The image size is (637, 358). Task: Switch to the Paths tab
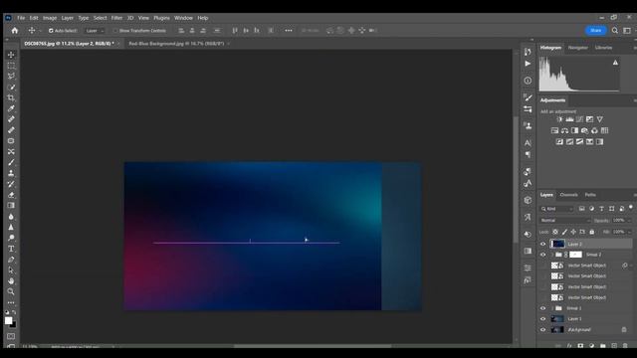tap(590, 195)
